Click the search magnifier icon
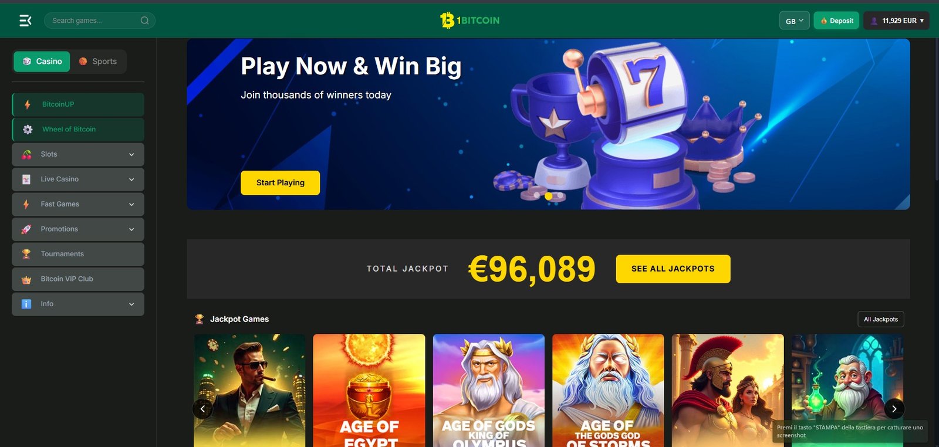This screenshot has width=939, height=447. point(144,21)
